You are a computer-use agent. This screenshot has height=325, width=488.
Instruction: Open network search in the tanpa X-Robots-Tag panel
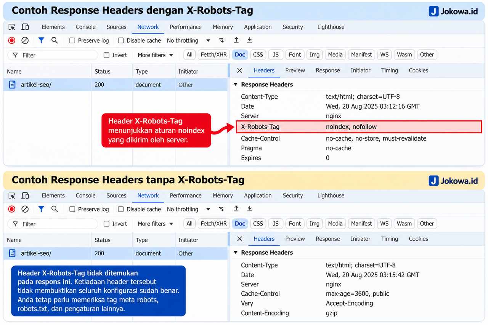pyautogui.click(x=55, y=209)
